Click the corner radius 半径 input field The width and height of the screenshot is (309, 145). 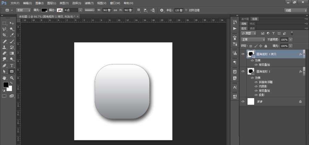(178, 10)
